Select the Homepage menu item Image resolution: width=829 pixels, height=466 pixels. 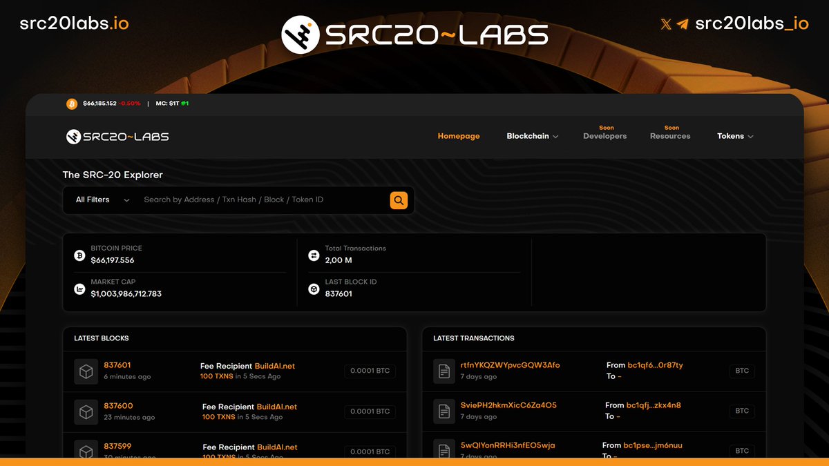coord(459,136)
